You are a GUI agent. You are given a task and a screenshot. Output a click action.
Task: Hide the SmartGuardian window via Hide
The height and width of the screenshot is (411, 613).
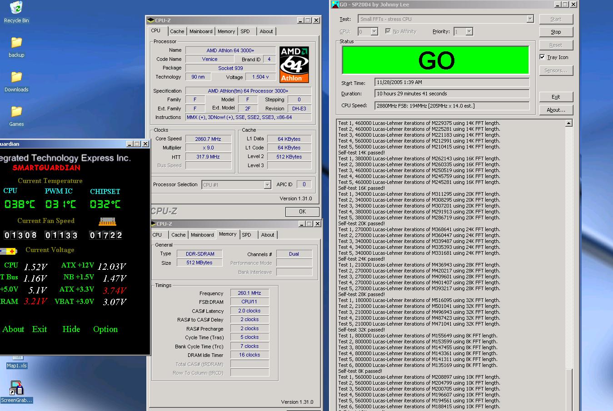[x=71, y=329]
